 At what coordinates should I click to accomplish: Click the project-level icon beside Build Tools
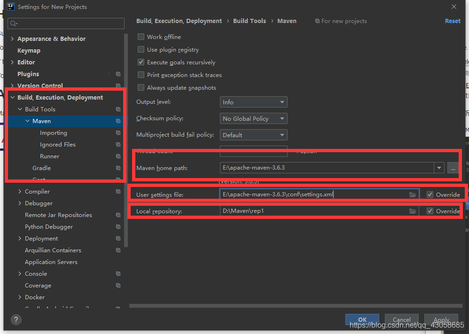tap(118, 109)
